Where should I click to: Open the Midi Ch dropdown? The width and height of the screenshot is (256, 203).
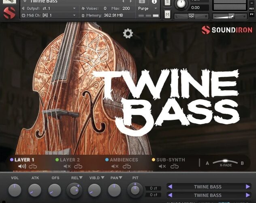coord(75,15)
